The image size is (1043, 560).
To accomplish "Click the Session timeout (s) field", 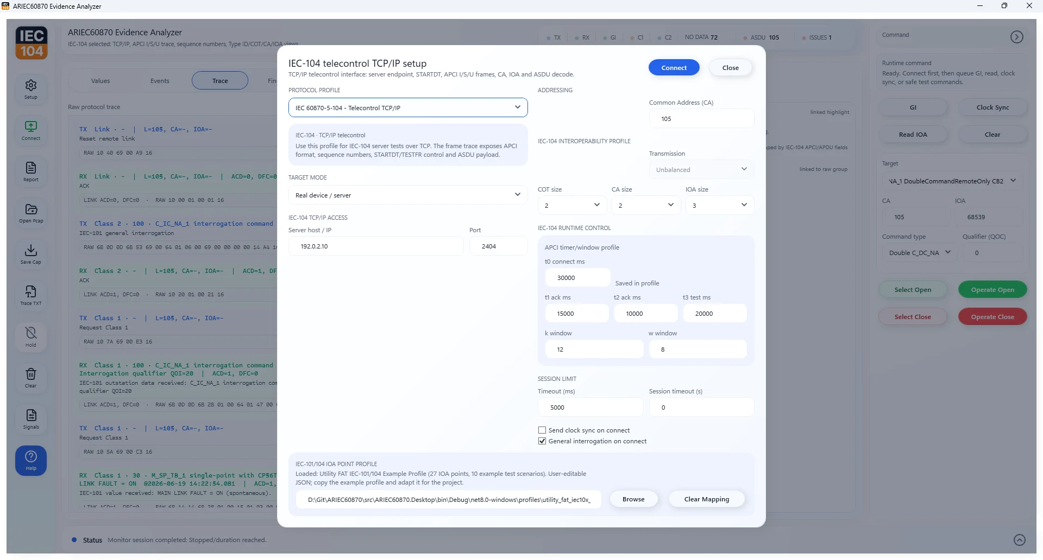I will pos(701,408).
